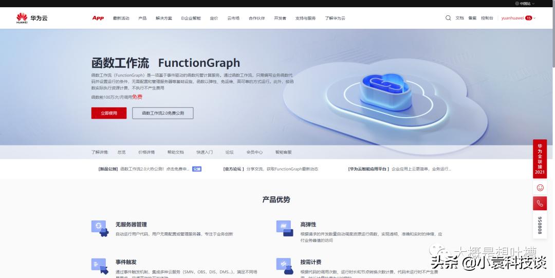Go to 文档 in header
Screen dimensions: 555x278
click(x=459, y=18)
